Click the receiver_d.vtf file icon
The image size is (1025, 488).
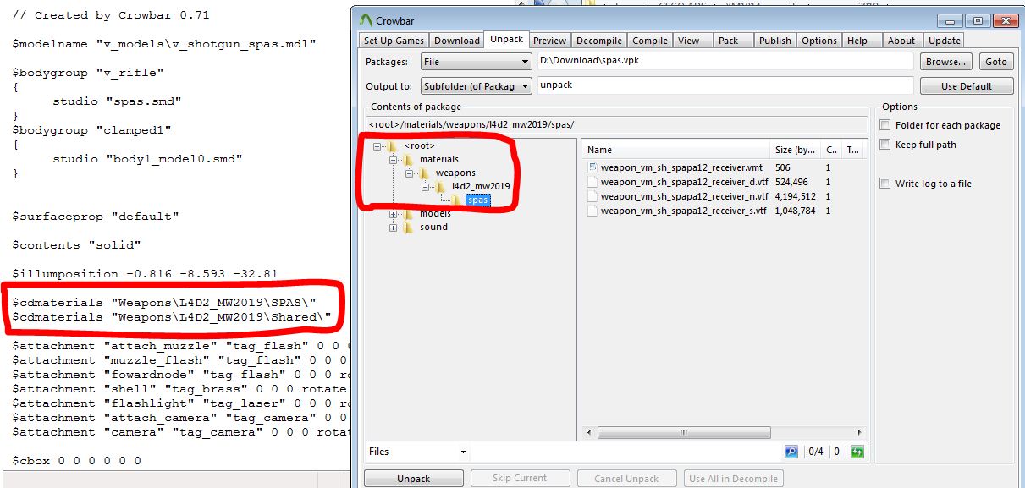coord(592,182)
